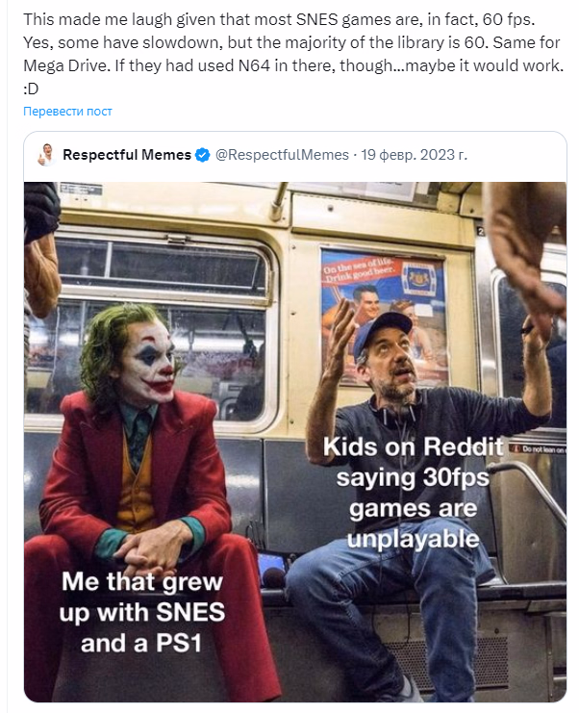Image resolution: width=579 pixels, height=713 pixels.
Task: Click the "Перевести пост" translate link
Action: tap(67, 112)
